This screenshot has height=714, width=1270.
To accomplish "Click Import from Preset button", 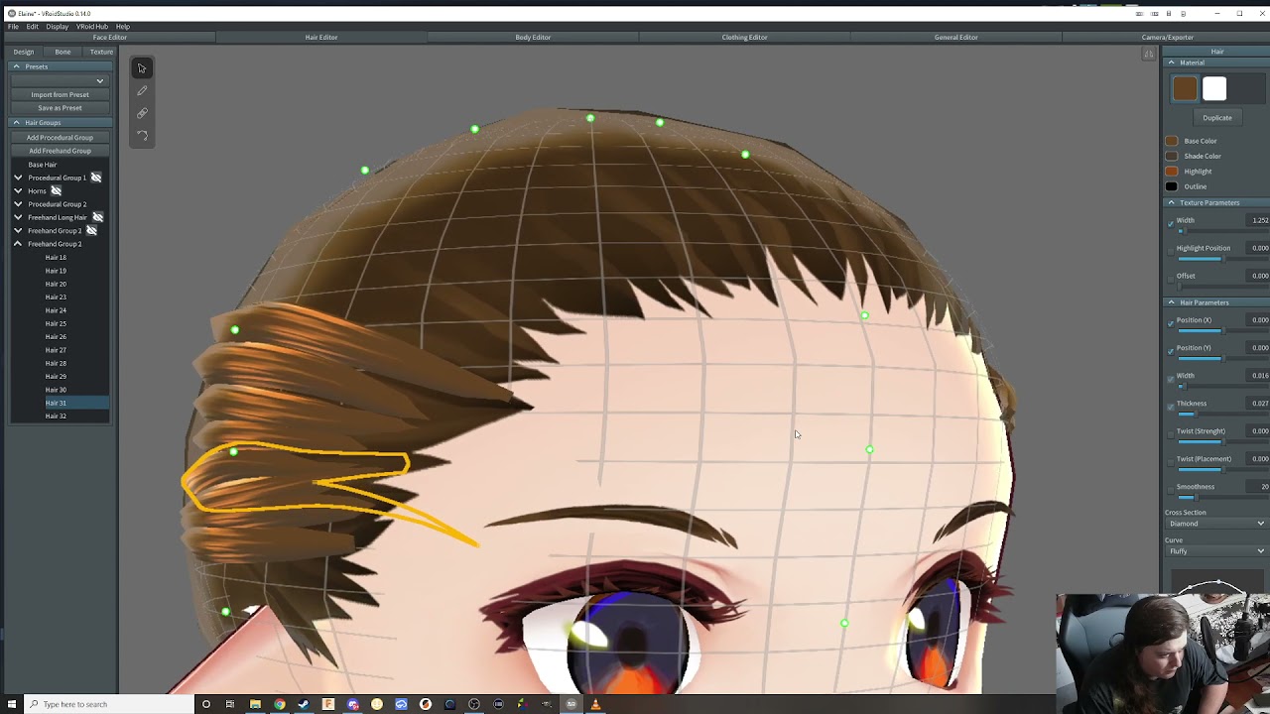I will pos(60,95).
